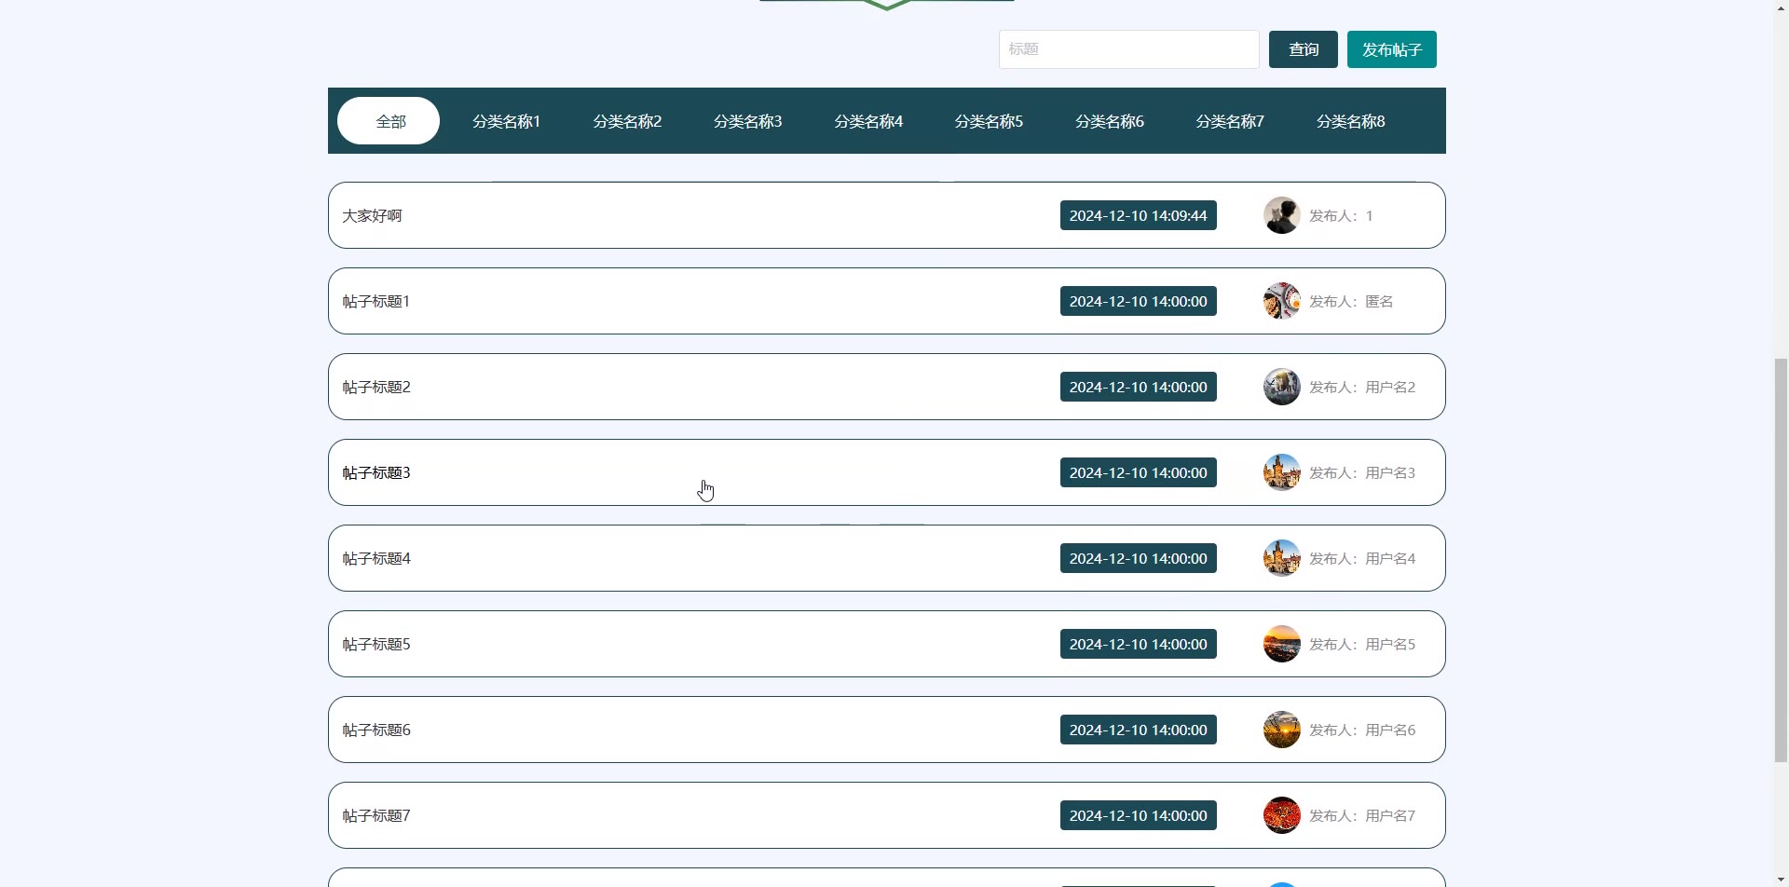
Task: Click the avatar of 用户名2
Action: pyautogui.click(x=1281, y=387)
